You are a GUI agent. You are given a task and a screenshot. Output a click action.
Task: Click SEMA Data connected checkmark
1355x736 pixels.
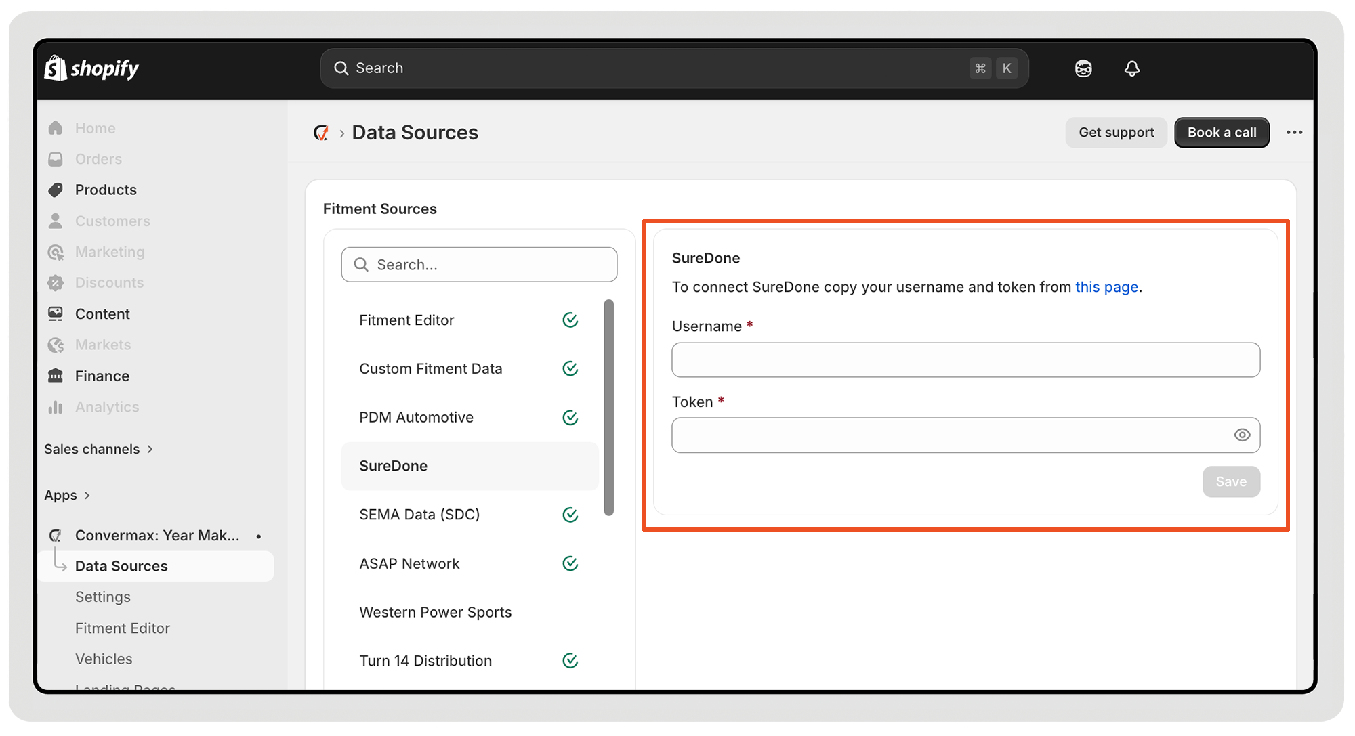pyautogui.click(x=570, y=515)
